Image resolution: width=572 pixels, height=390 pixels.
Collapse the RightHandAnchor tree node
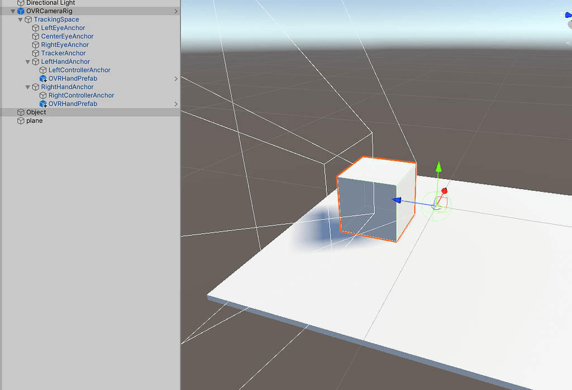coord(27,86)
